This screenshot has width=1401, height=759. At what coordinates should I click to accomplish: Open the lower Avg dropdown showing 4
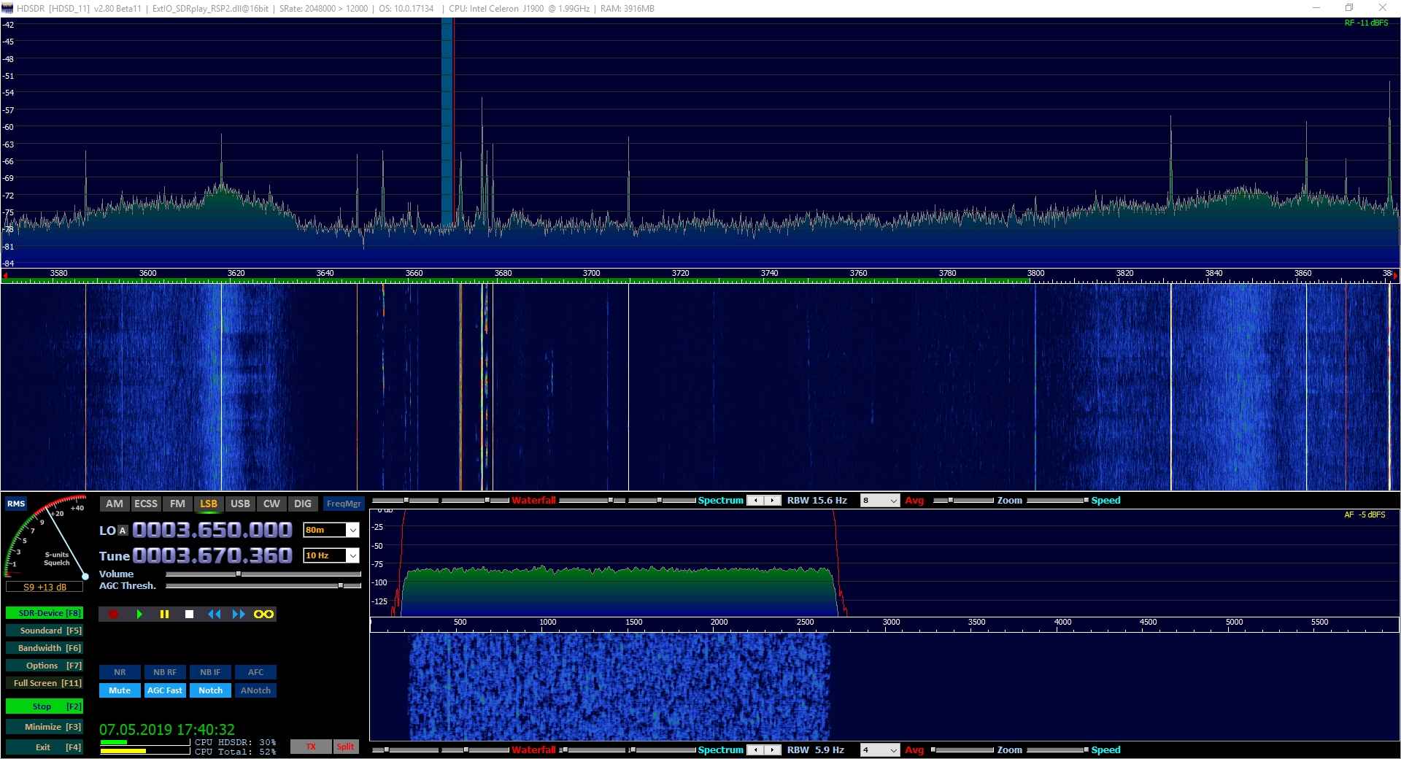click(880, 750)
